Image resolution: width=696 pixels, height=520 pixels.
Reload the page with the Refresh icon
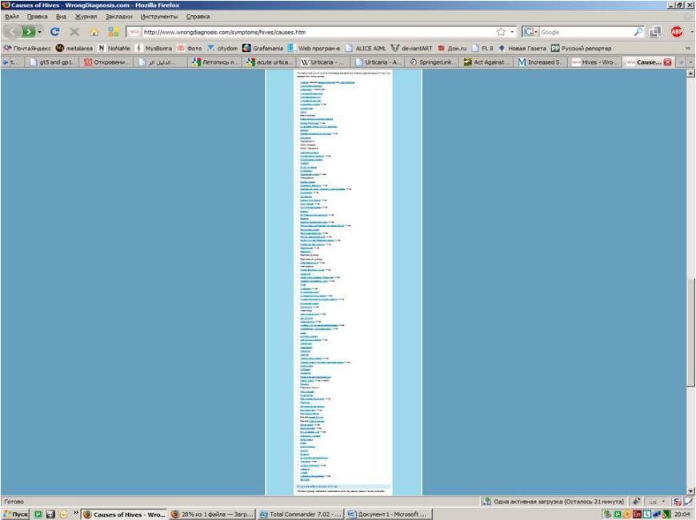[x=55, y=32]
